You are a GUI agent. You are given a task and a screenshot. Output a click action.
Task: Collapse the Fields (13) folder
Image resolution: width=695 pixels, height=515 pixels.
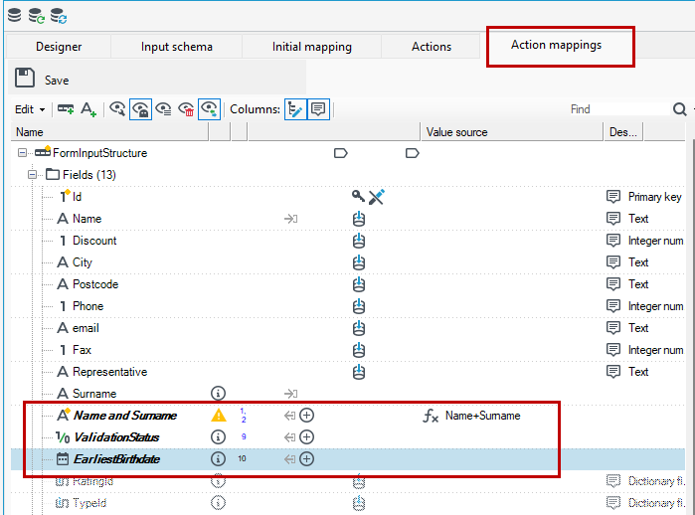pos(32,175)
